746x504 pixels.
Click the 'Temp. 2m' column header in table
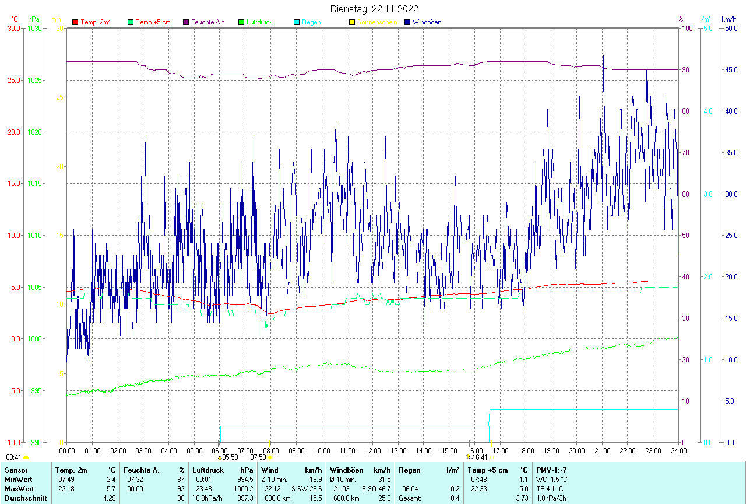71,470
